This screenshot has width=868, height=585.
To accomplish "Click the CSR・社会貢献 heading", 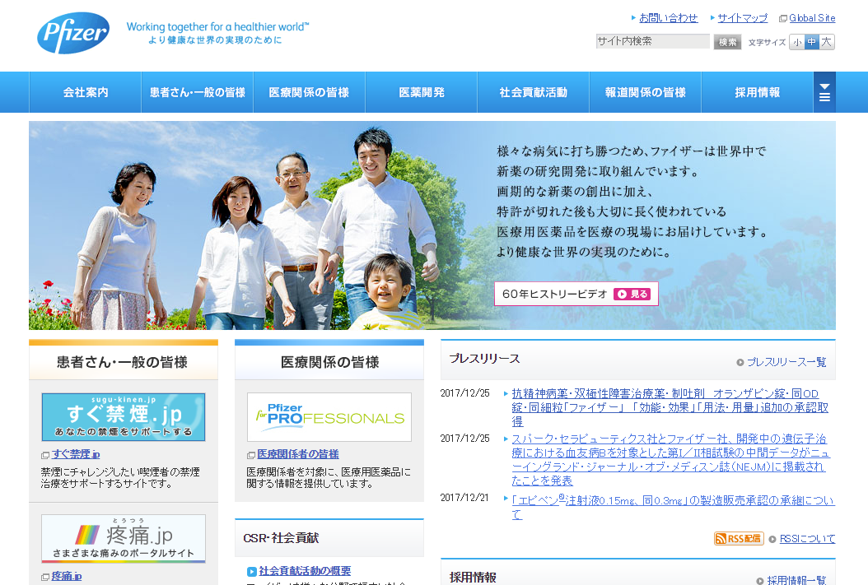I will pos(281,538).
